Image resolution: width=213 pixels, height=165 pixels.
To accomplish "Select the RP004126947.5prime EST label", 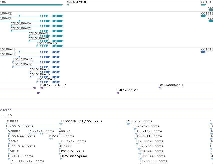I will [x=27, y=161].
